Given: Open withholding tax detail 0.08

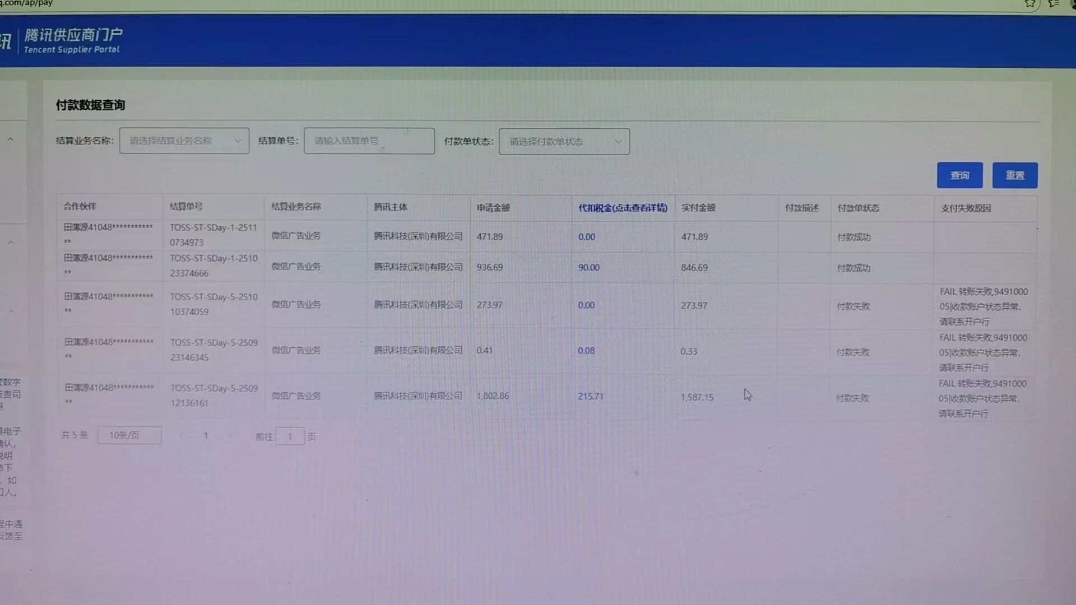Looking at the screenshot, I should click(x=586, y=351).
